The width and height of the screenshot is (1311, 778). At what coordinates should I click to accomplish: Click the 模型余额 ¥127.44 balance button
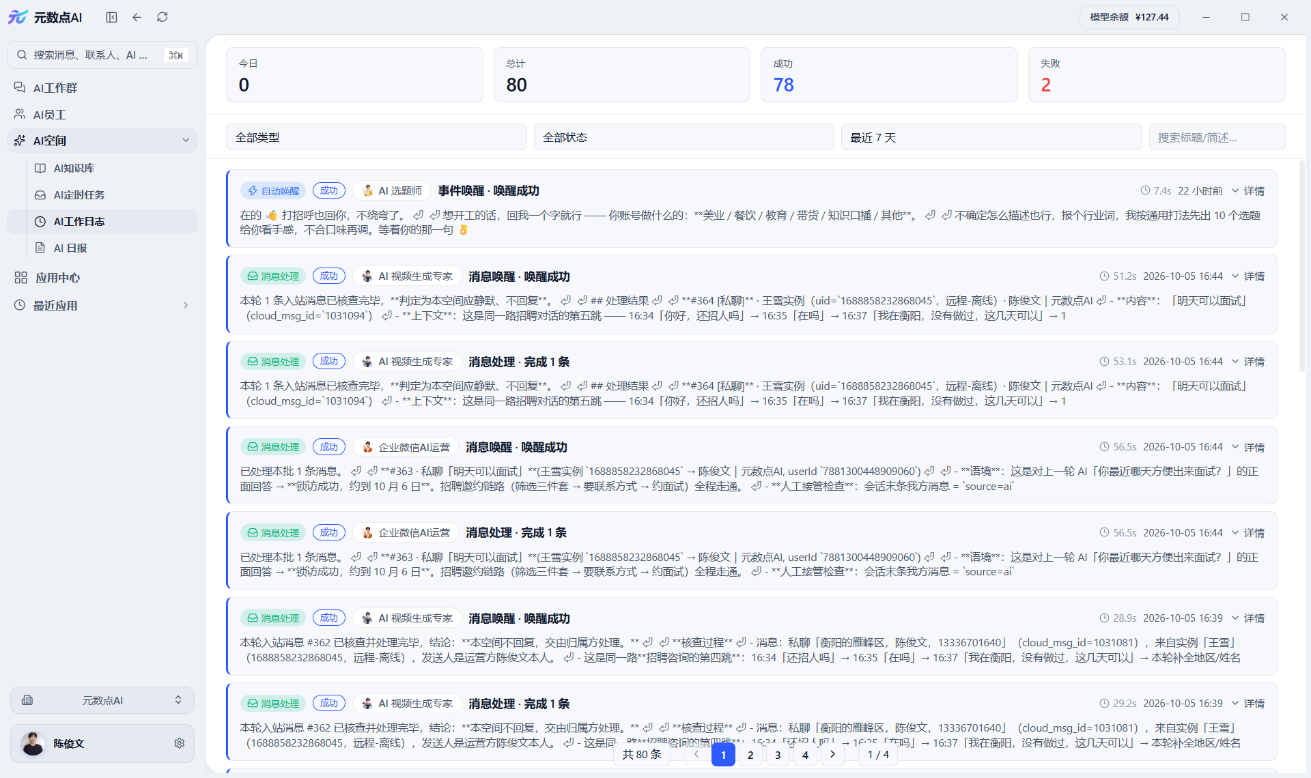(x=1129, y=17)
